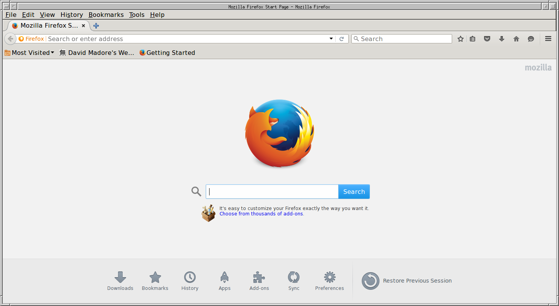Click the Hello chat smiley icon
The width and height of the screenshot is (559, 306).
pyautogui.click(x=531, y=39)
